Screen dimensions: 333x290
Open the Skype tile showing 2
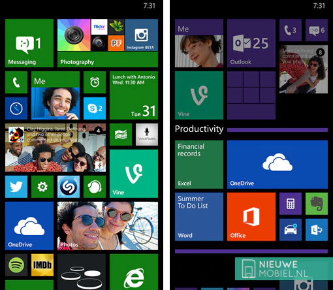pyautogui.click(x=95, y=108)
